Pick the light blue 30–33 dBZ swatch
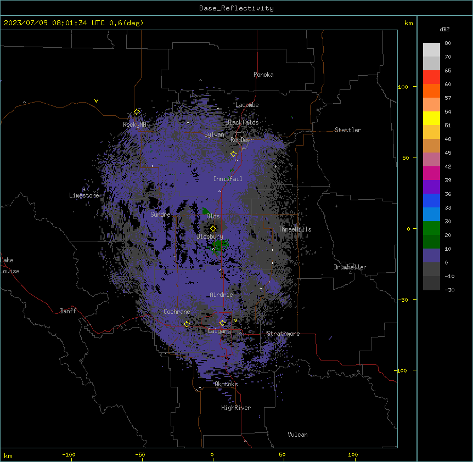Image resolution: width=473 pixels, height=462 pixels. pyautogui.click(x=431, y=215)
